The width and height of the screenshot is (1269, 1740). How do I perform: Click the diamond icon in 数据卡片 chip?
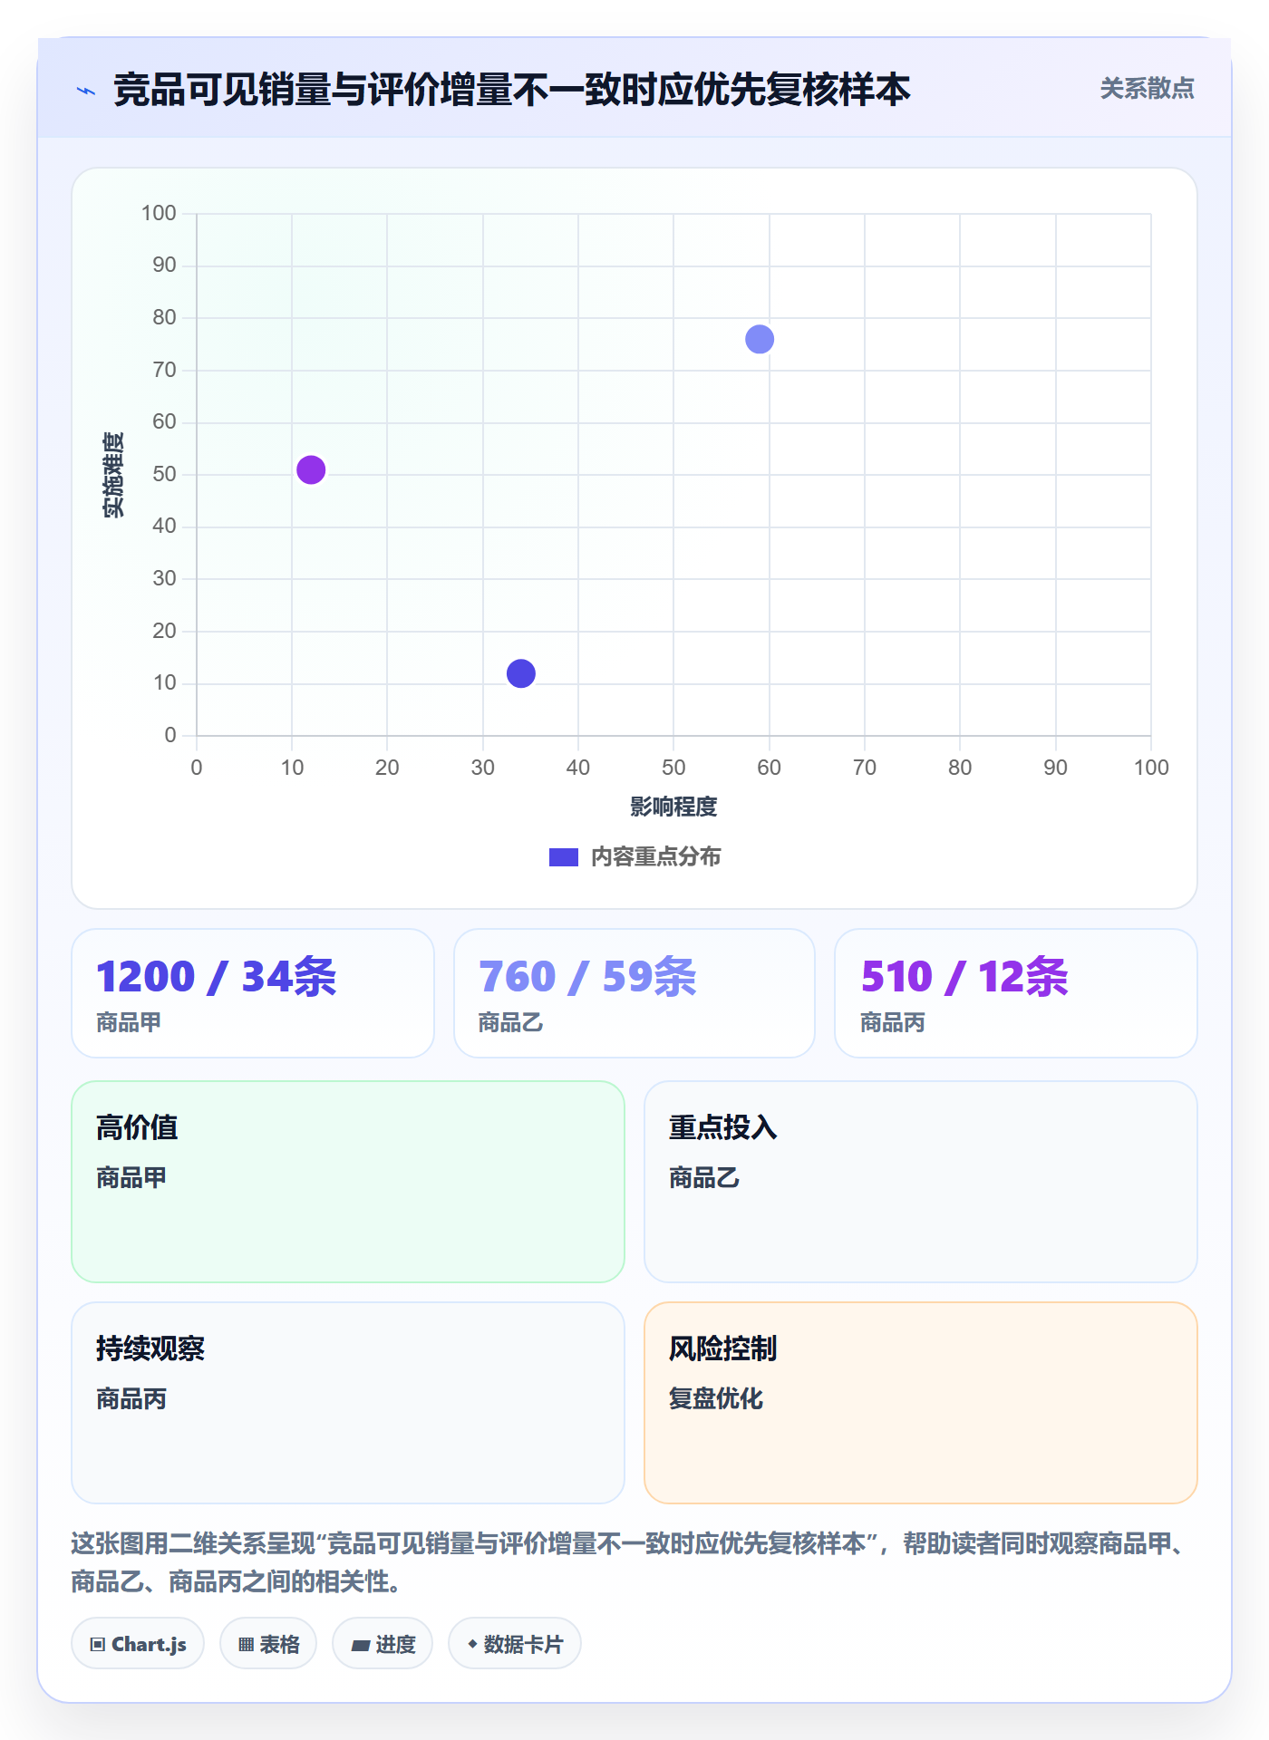click(472, 1643)
